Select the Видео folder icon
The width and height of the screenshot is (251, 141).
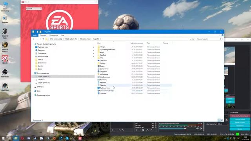click(x=98, y=66)
